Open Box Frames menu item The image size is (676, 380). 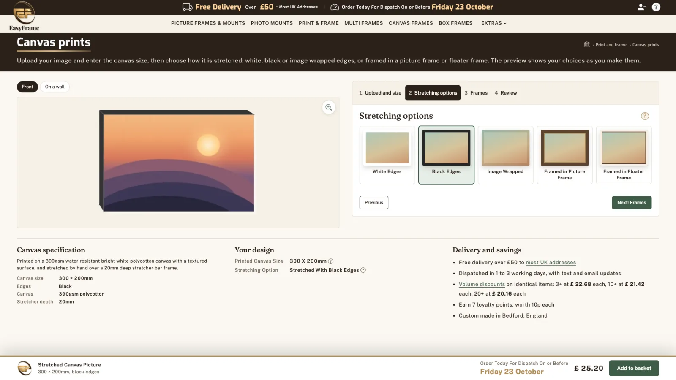[455, 23]
